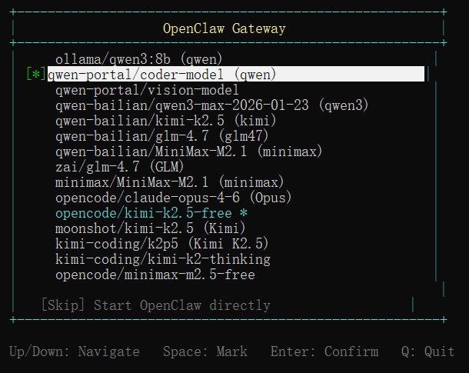Pick the zai/glm-4.7 (GLM) row
This screenshot has height=373, width=469.
click(x=120, y=167)
